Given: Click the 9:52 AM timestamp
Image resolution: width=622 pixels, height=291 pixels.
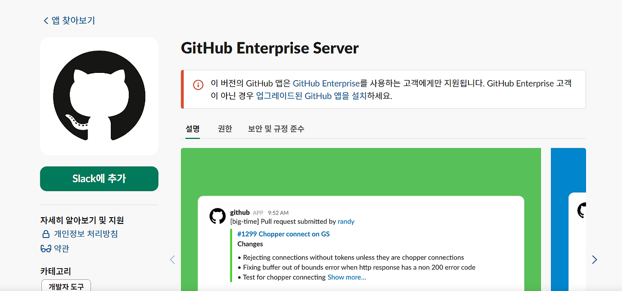Looking at the screenshot, I should [278, 213].
